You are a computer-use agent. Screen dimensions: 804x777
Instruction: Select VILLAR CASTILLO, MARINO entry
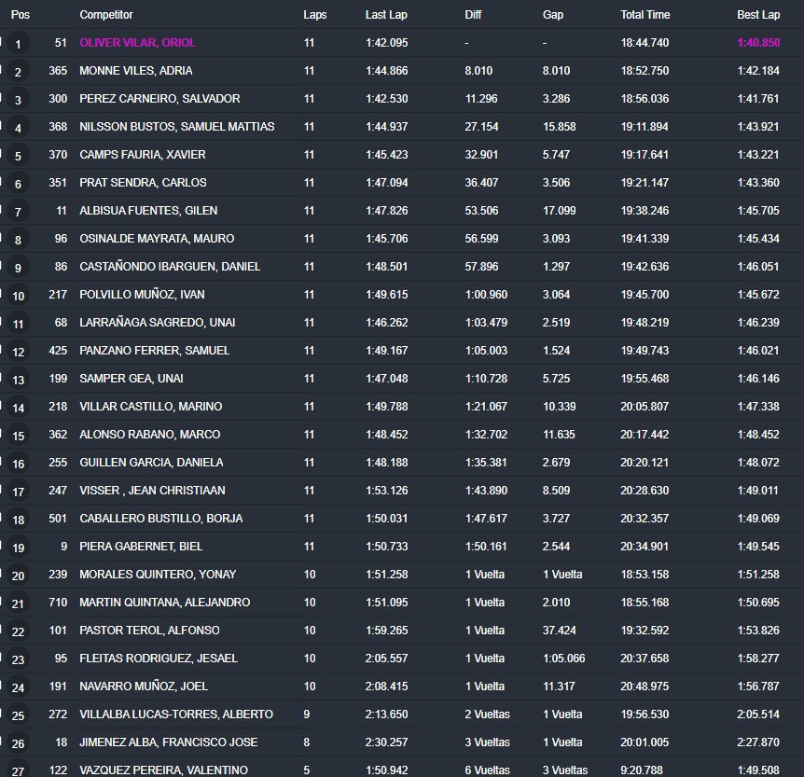(x=151, y=406)
